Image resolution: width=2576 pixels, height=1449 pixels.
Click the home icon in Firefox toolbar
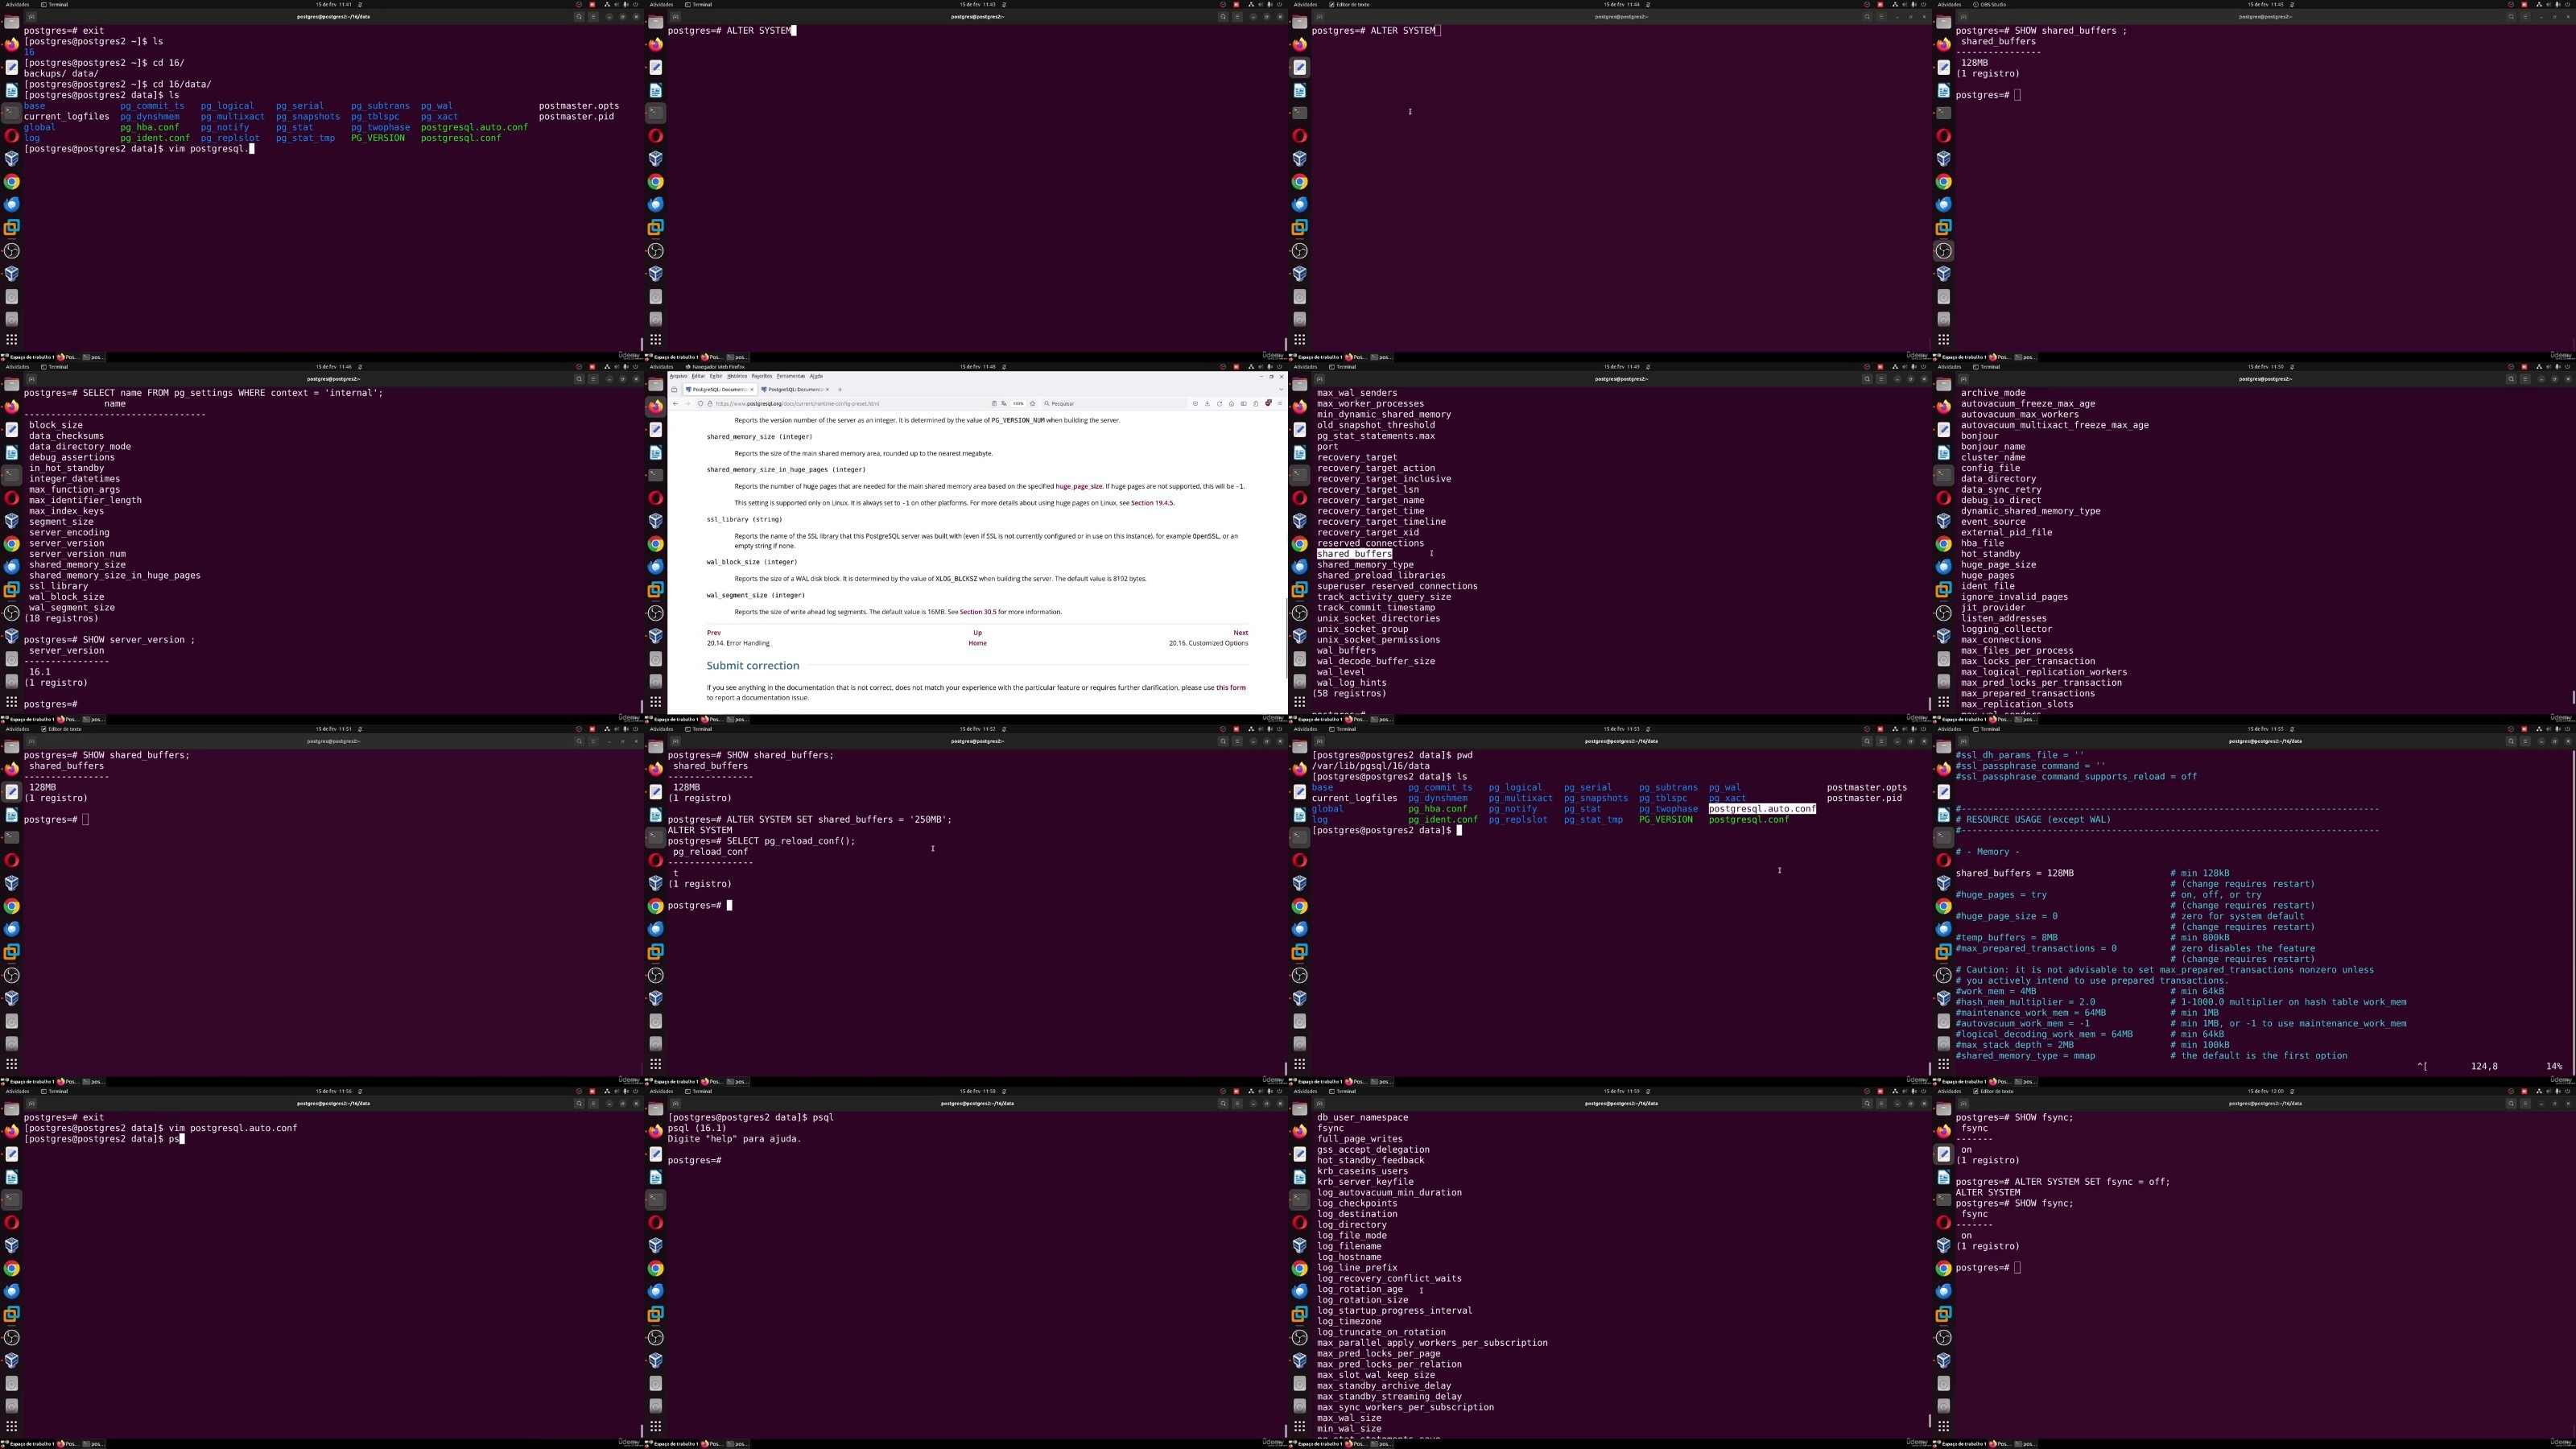1232,404
